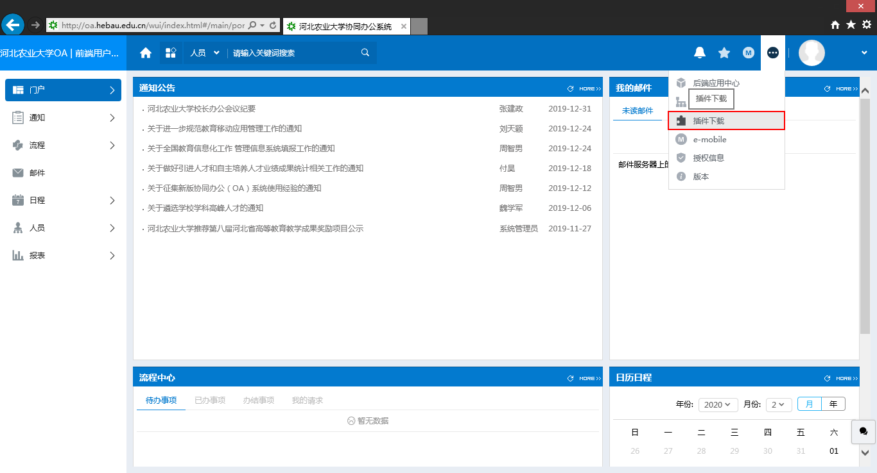
Task: Switch to 办结事项 tab
Action: tap(258, 400)
